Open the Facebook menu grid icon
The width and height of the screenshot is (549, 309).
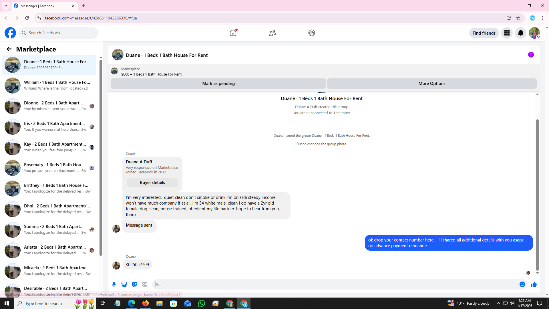[x=507, y=33]
